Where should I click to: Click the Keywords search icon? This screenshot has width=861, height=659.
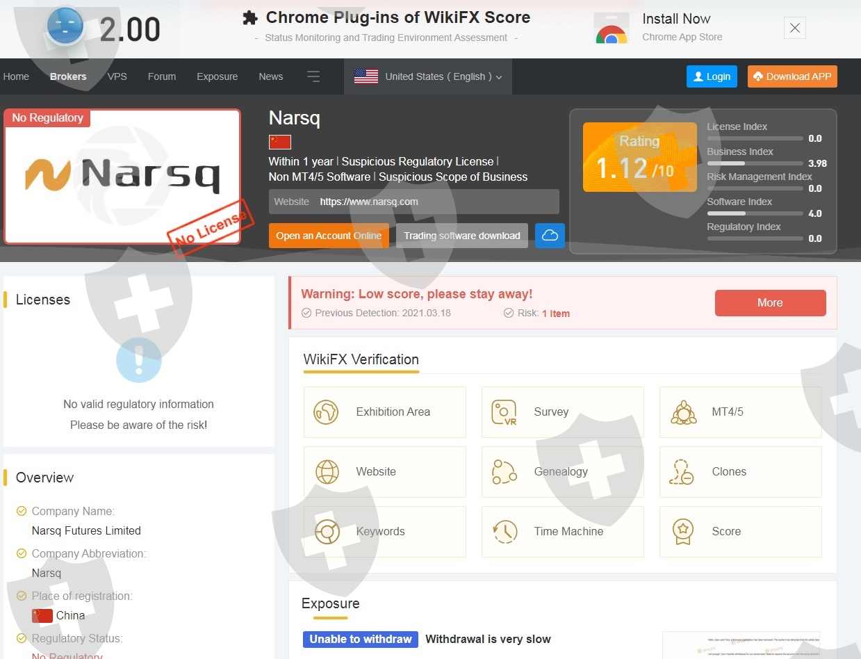point(327,532)
